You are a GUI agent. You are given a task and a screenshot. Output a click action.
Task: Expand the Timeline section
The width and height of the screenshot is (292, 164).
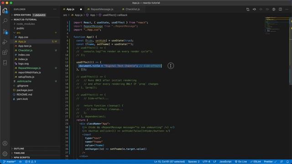[19, 153]
